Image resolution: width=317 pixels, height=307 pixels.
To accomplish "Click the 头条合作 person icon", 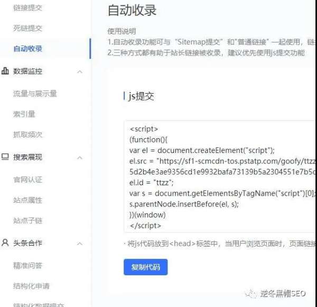I will click(x=5, y=242).
